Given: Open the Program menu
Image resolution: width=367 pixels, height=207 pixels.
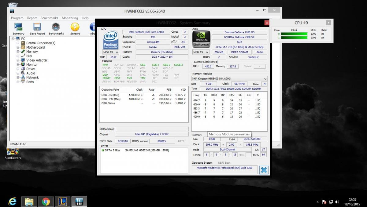Looking at the screenshot, I should tap(17, 18).
